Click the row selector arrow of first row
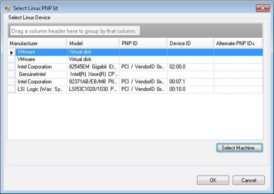The height and width of the screenshot is (194, 274). (x=12, y=53)
